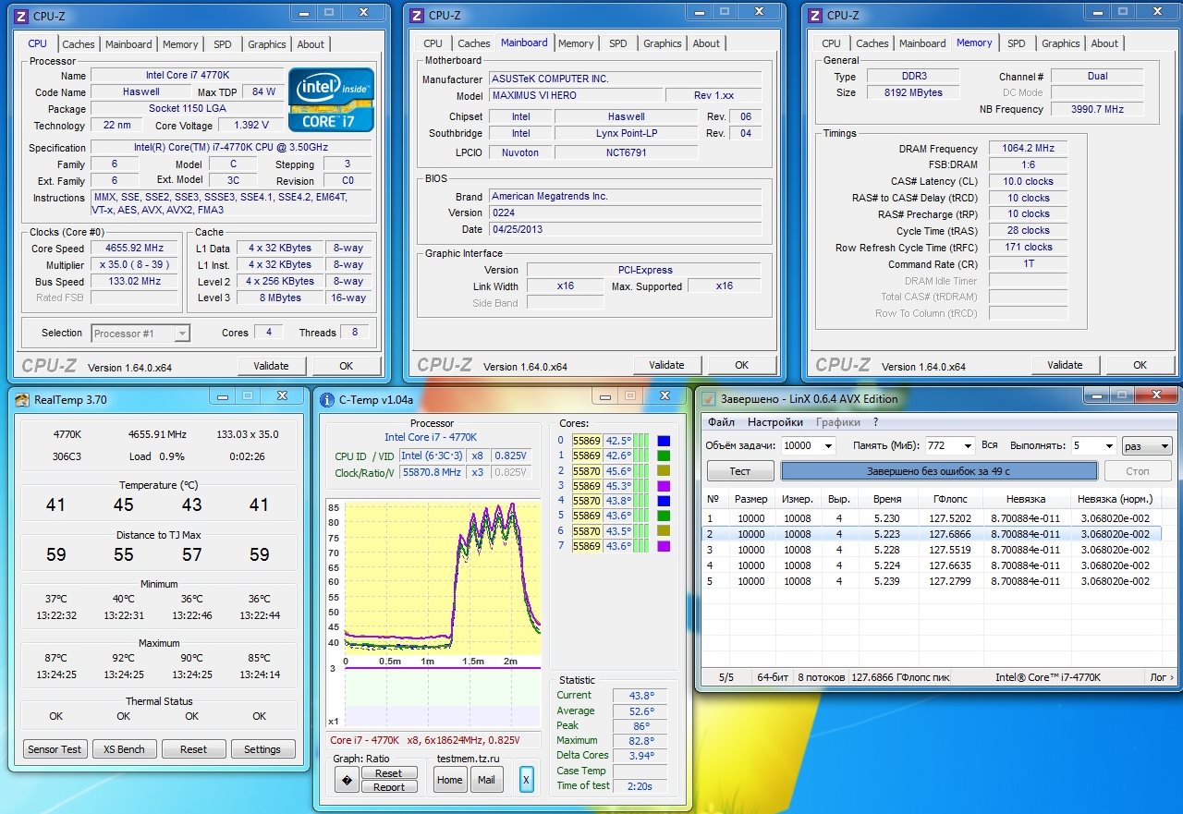Viewport: 1183px width, 814px height.
Task: Click the XS Bench button in RealTemp
Action: click(x=124, y=749)
